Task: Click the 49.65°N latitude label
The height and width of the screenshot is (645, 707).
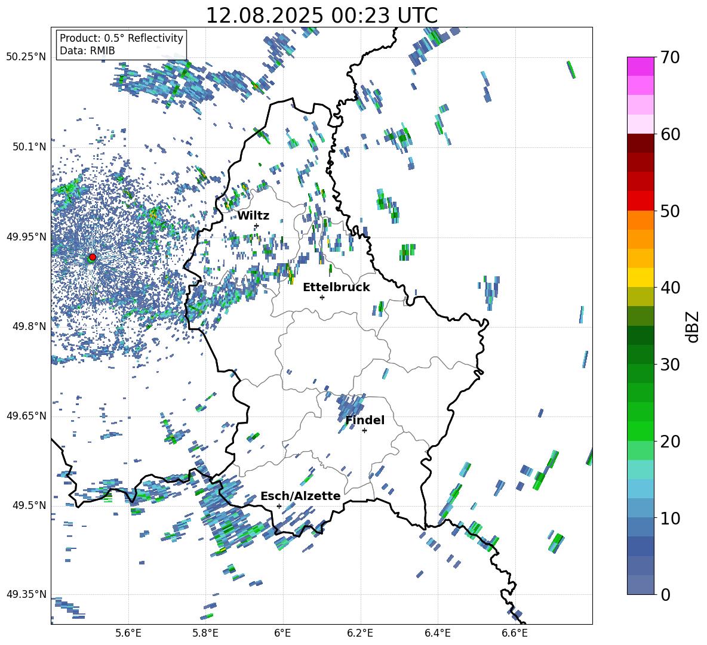Action: click(x=26, y=416)
